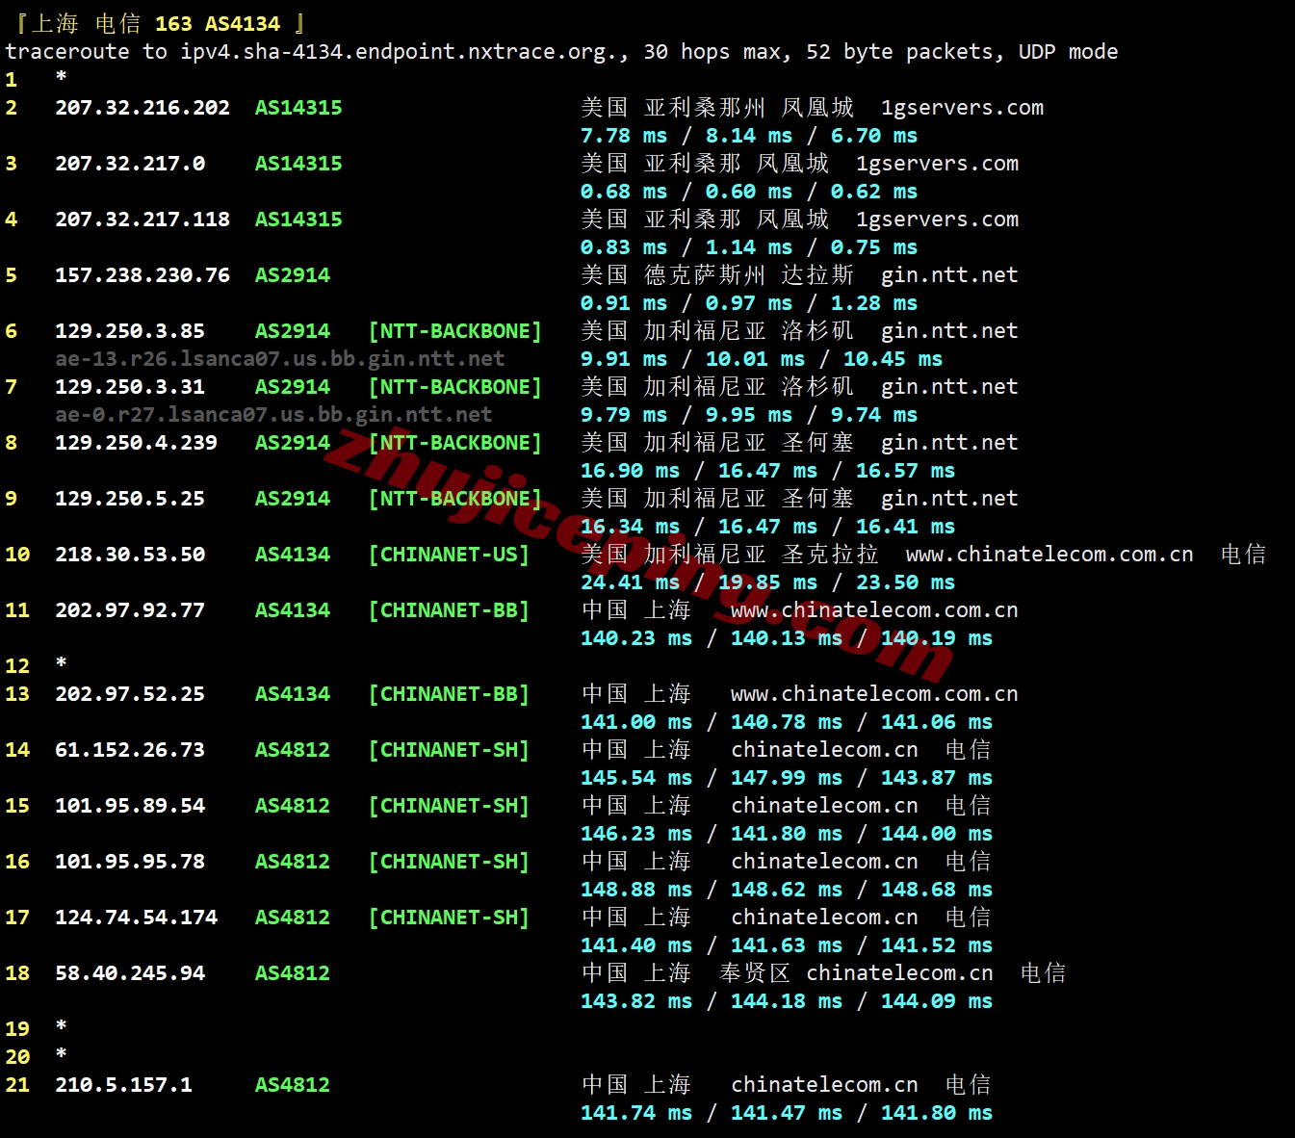Click the AS4812 label on hop 21
Viewport: 1295px width, 1138px height.
[292, 1085]
